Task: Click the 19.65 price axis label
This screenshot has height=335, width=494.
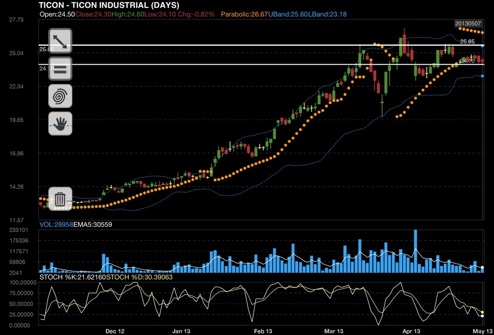Action: 16,120
